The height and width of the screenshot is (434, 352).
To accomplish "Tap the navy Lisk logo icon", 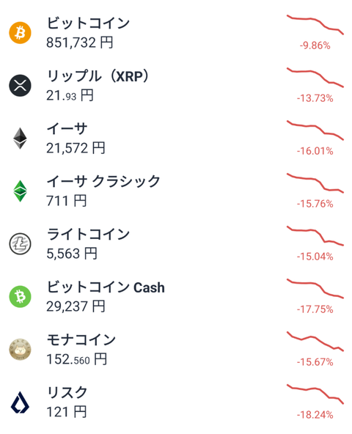I will pos(20,402).
